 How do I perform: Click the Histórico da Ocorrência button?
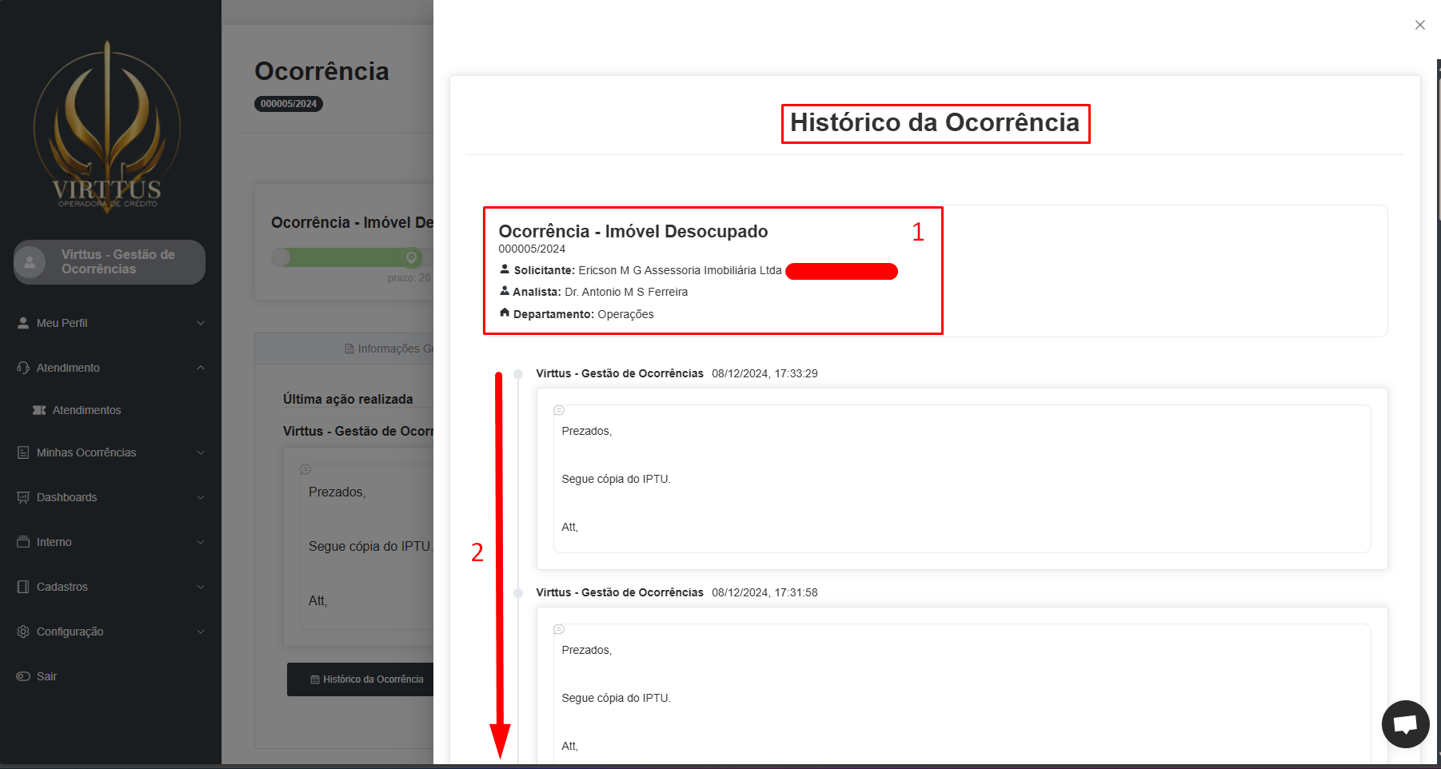click(366, 679)
